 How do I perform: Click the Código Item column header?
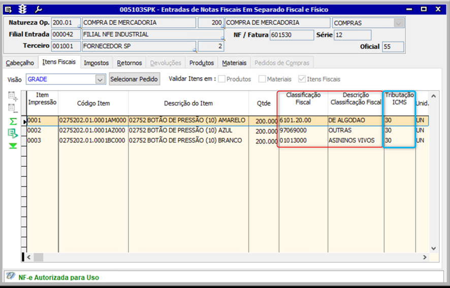93,103
